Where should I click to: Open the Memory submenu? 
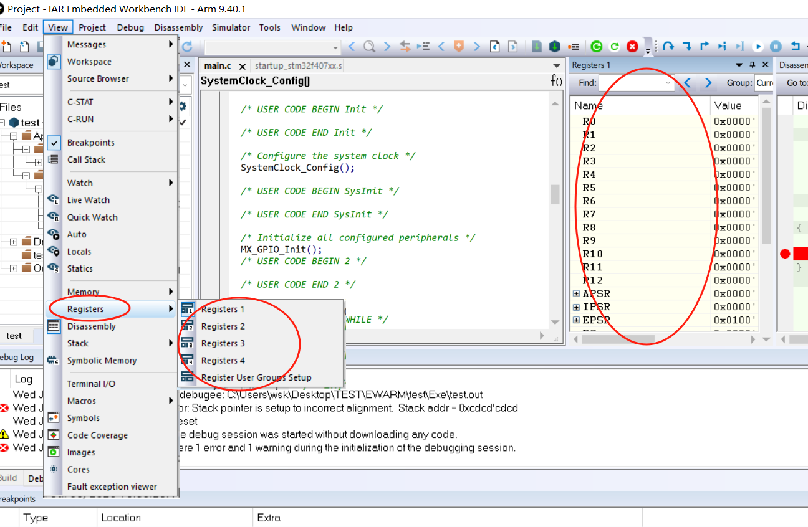112,292
